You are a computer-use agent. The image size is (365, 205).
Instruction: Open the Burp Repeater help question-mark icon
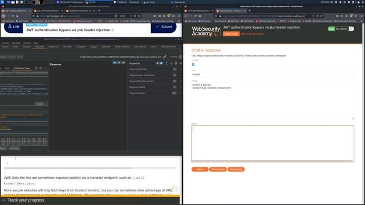(180, 57)
